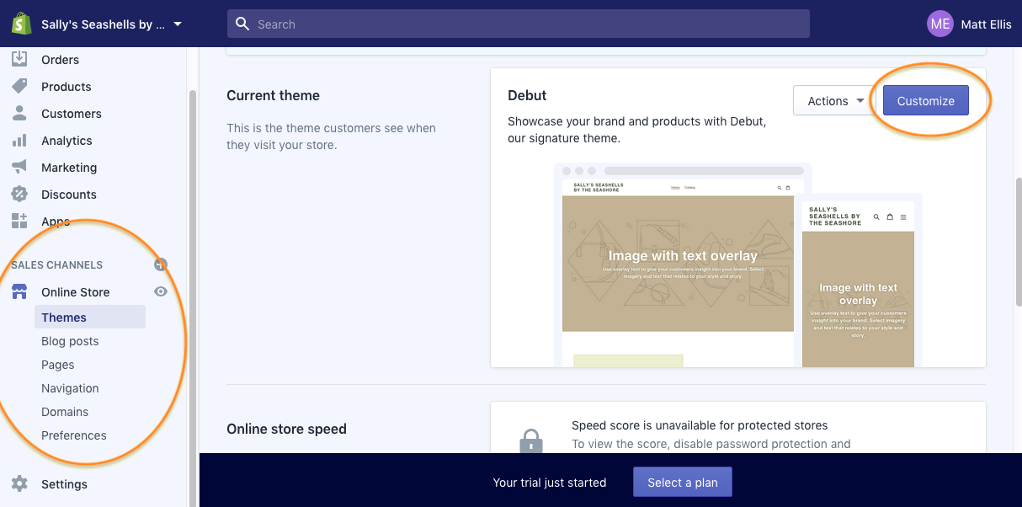Select Online Store sales channel
This screenshot has width=1022, height=507.
[75, 292]
